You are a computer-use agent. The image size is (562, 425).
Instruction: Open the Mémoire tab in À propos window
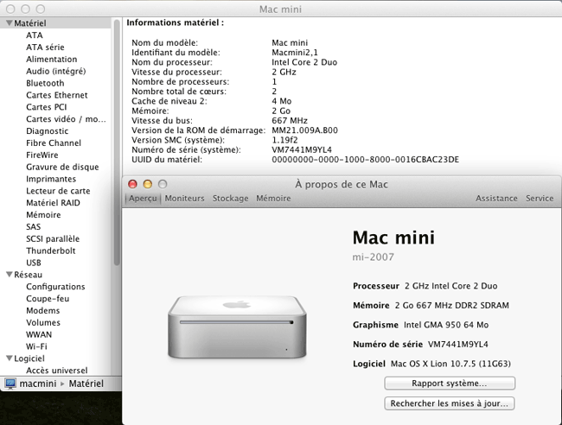(273, 199)
